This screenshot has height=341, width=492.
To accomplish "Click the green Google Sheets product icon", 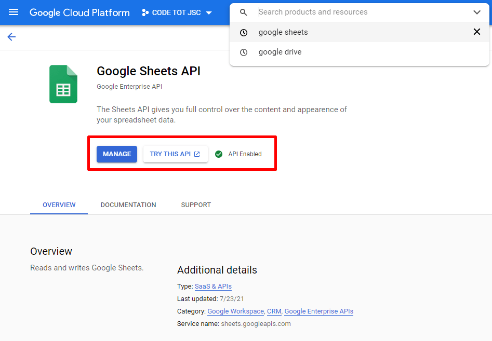I will [63, 84].
